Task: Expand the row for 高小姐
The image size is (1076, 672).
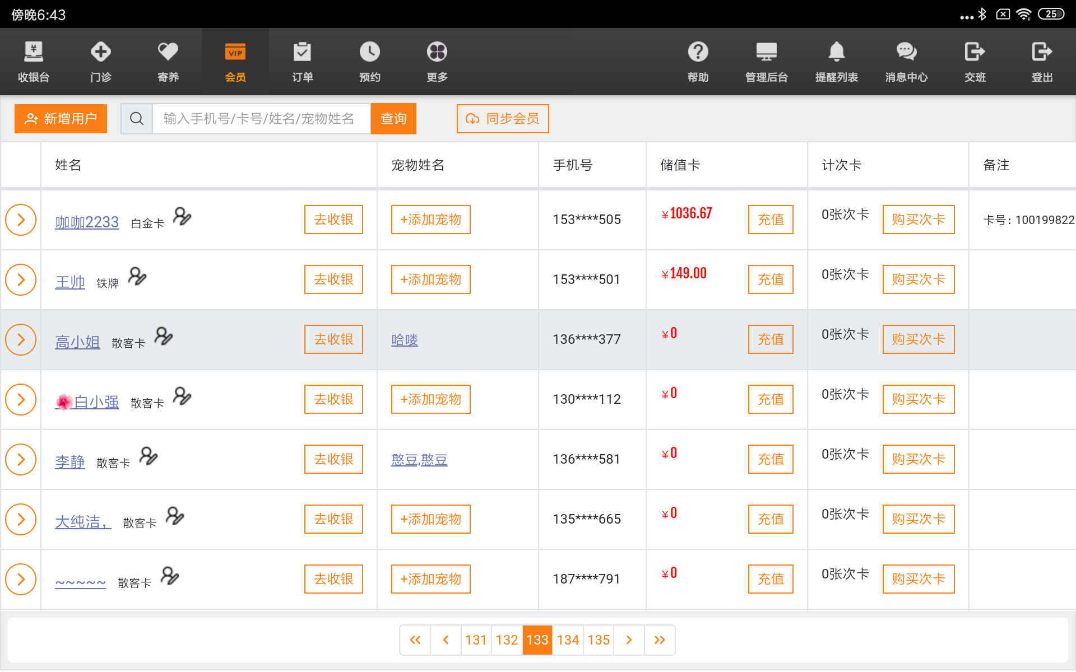Action: tap(21, 339)
